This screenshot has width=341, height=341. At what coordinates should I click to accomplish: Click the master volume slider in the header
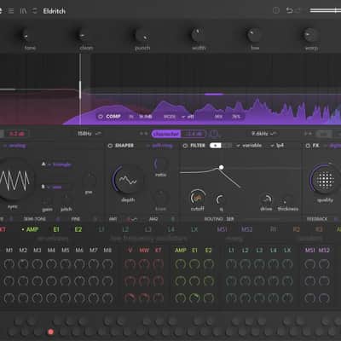(326, 10)
